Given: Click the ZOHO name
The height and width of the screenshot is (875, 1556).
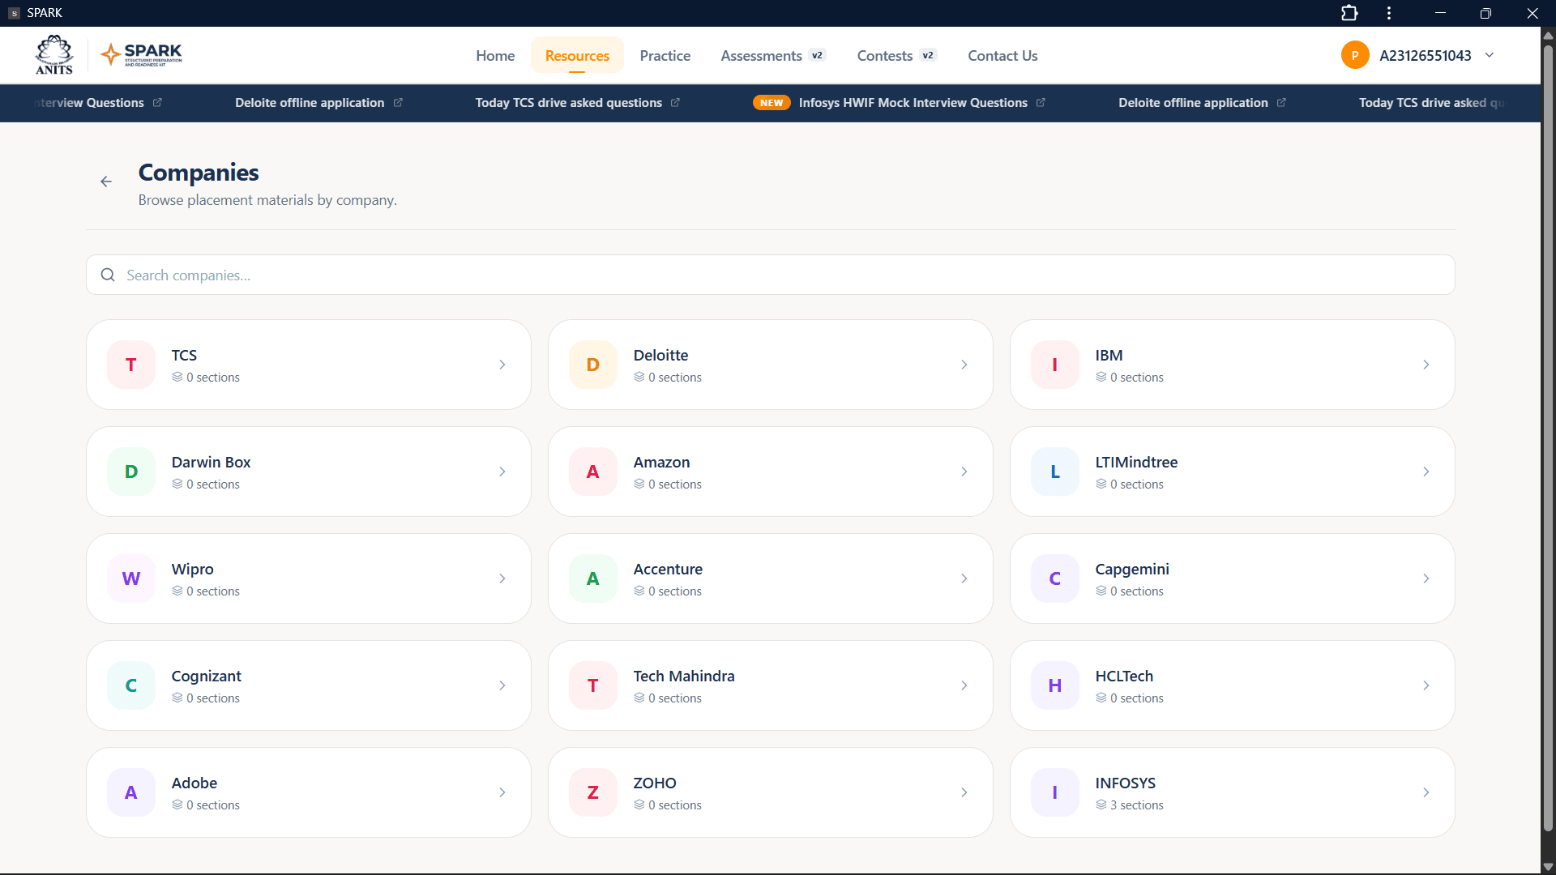Looking at the screenshot, I should tap(655, 783).
